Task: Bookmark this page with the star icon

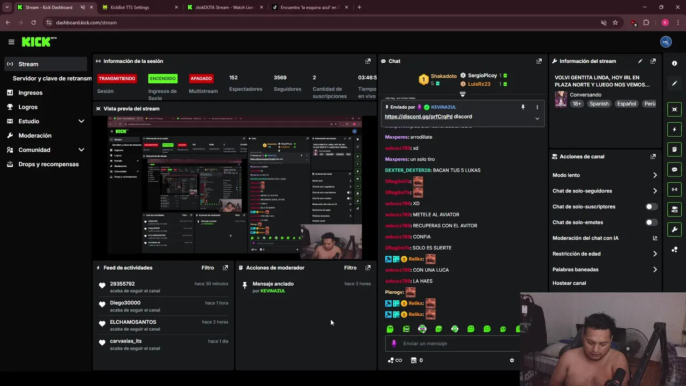Action: pos(615,23)
